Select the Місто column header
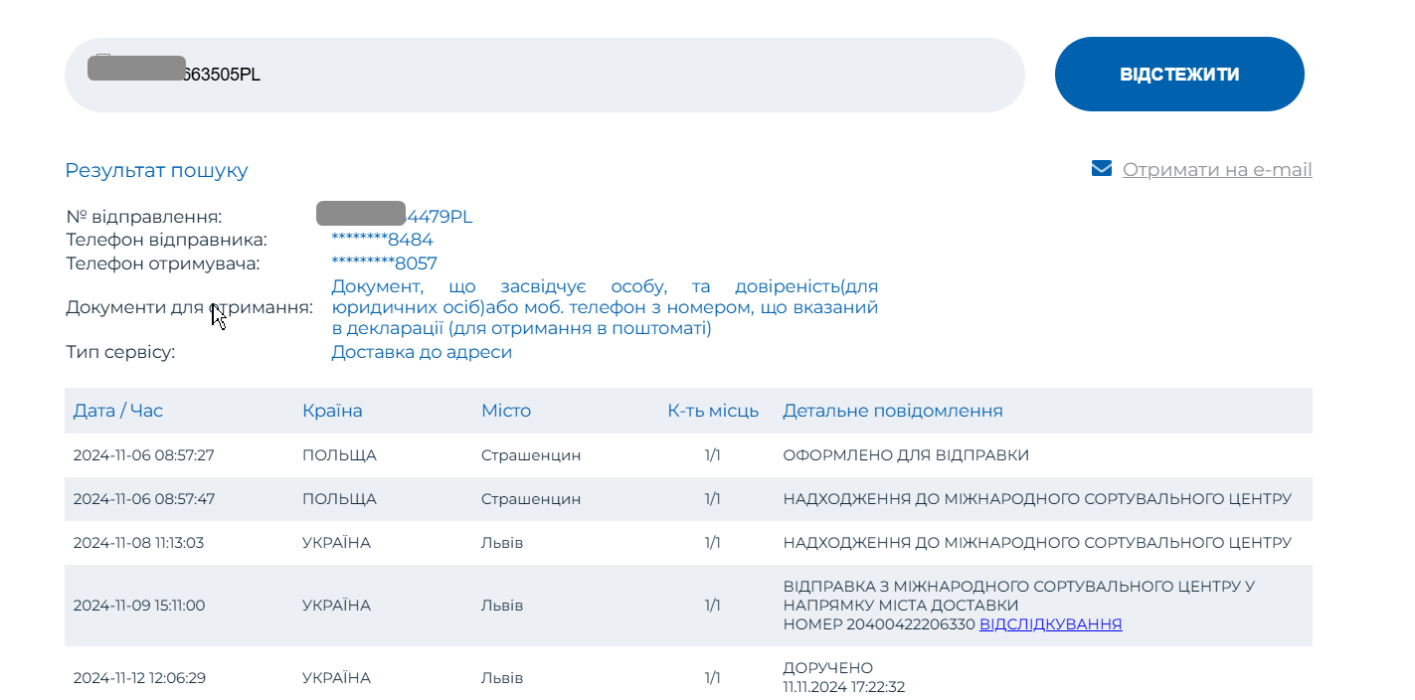1415x700 pixels. 506,411
